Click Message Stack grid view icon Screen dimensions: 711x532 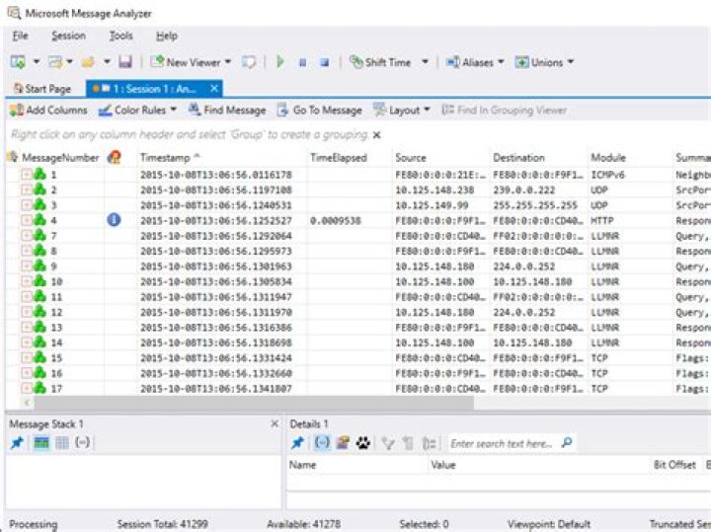pos(62,443)
